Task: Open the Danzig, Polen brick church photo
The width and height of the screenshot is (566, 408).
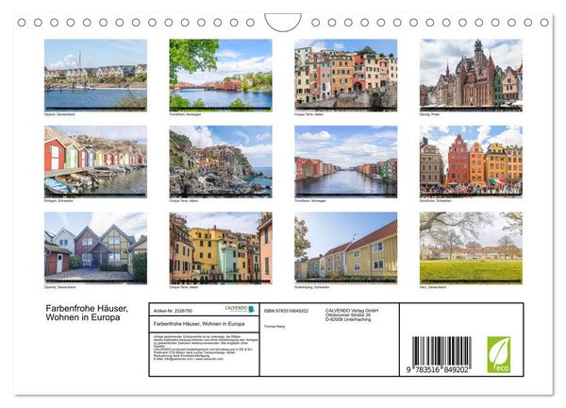Action: coord(471,76)
